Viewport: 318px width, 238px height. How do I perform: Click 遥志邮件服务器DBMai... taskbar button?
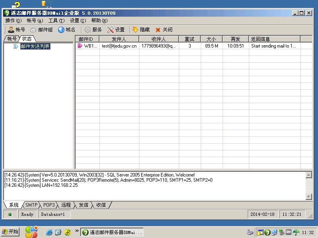[112, 232]
